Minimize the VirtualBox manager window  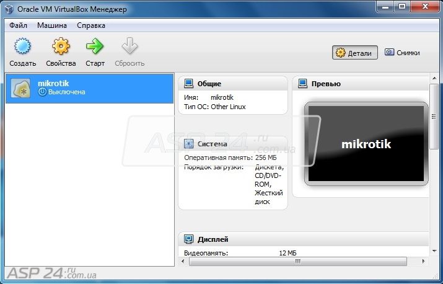pyautogui.click(x=385, y=6)
